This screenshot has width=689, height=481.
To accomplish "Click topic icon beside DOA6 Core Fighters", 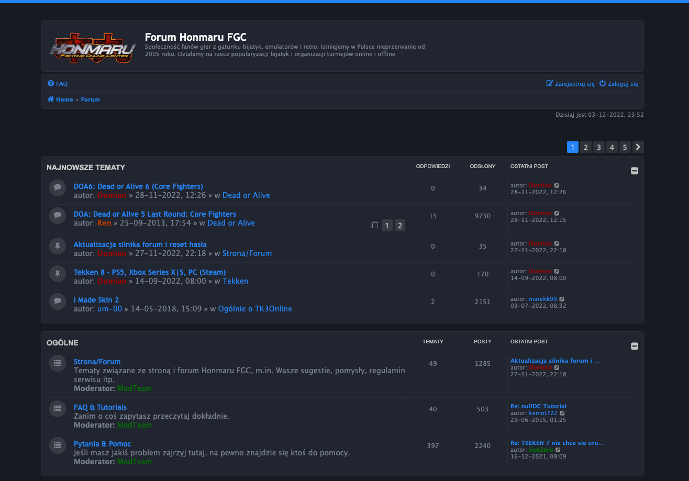I will [58, 187].
